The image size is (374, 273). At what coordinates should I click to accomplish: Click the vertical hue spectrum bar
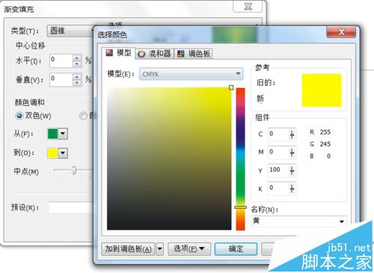(240, 159)
